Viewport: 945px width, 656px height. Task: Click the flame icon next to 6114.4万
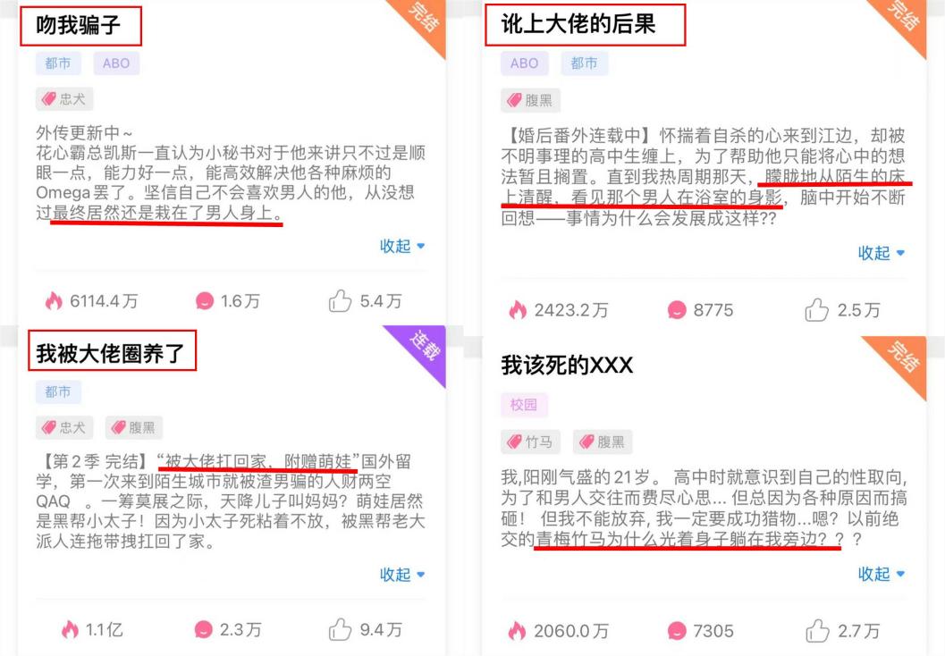(x=54, y=300)
